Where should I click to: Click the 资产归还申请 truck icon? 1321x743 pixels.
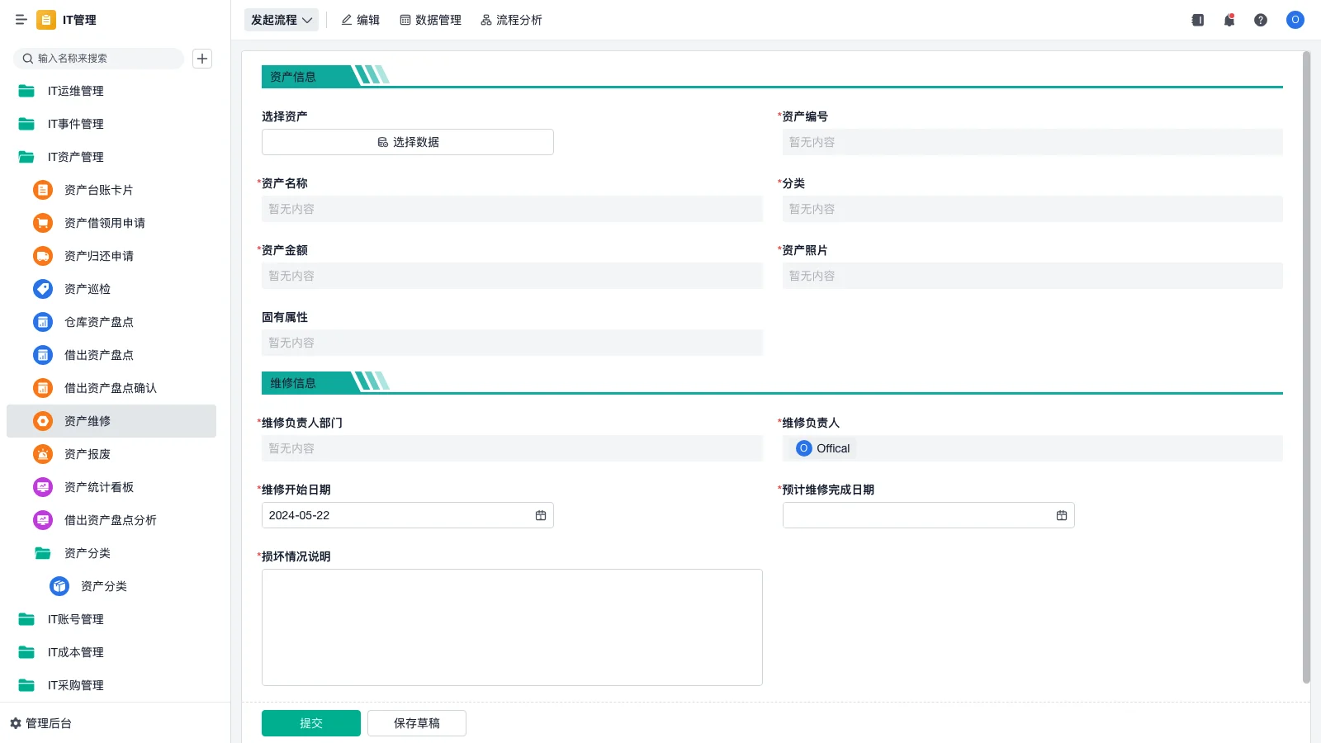[x=43, y=256]
